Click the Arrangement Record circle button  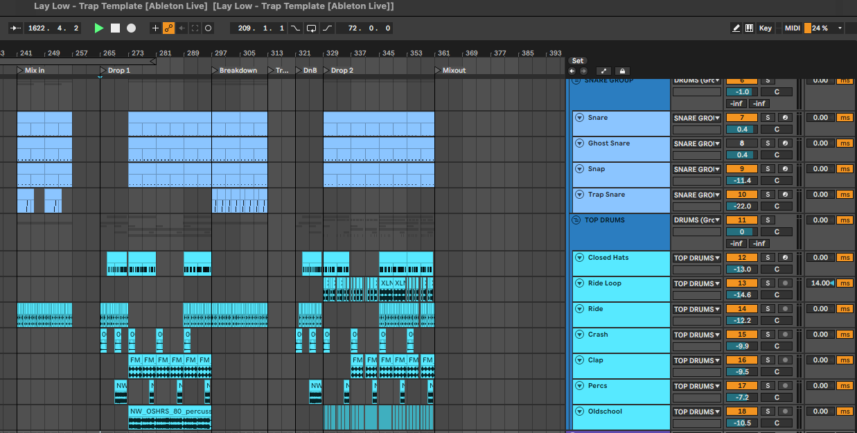(132, 28)
